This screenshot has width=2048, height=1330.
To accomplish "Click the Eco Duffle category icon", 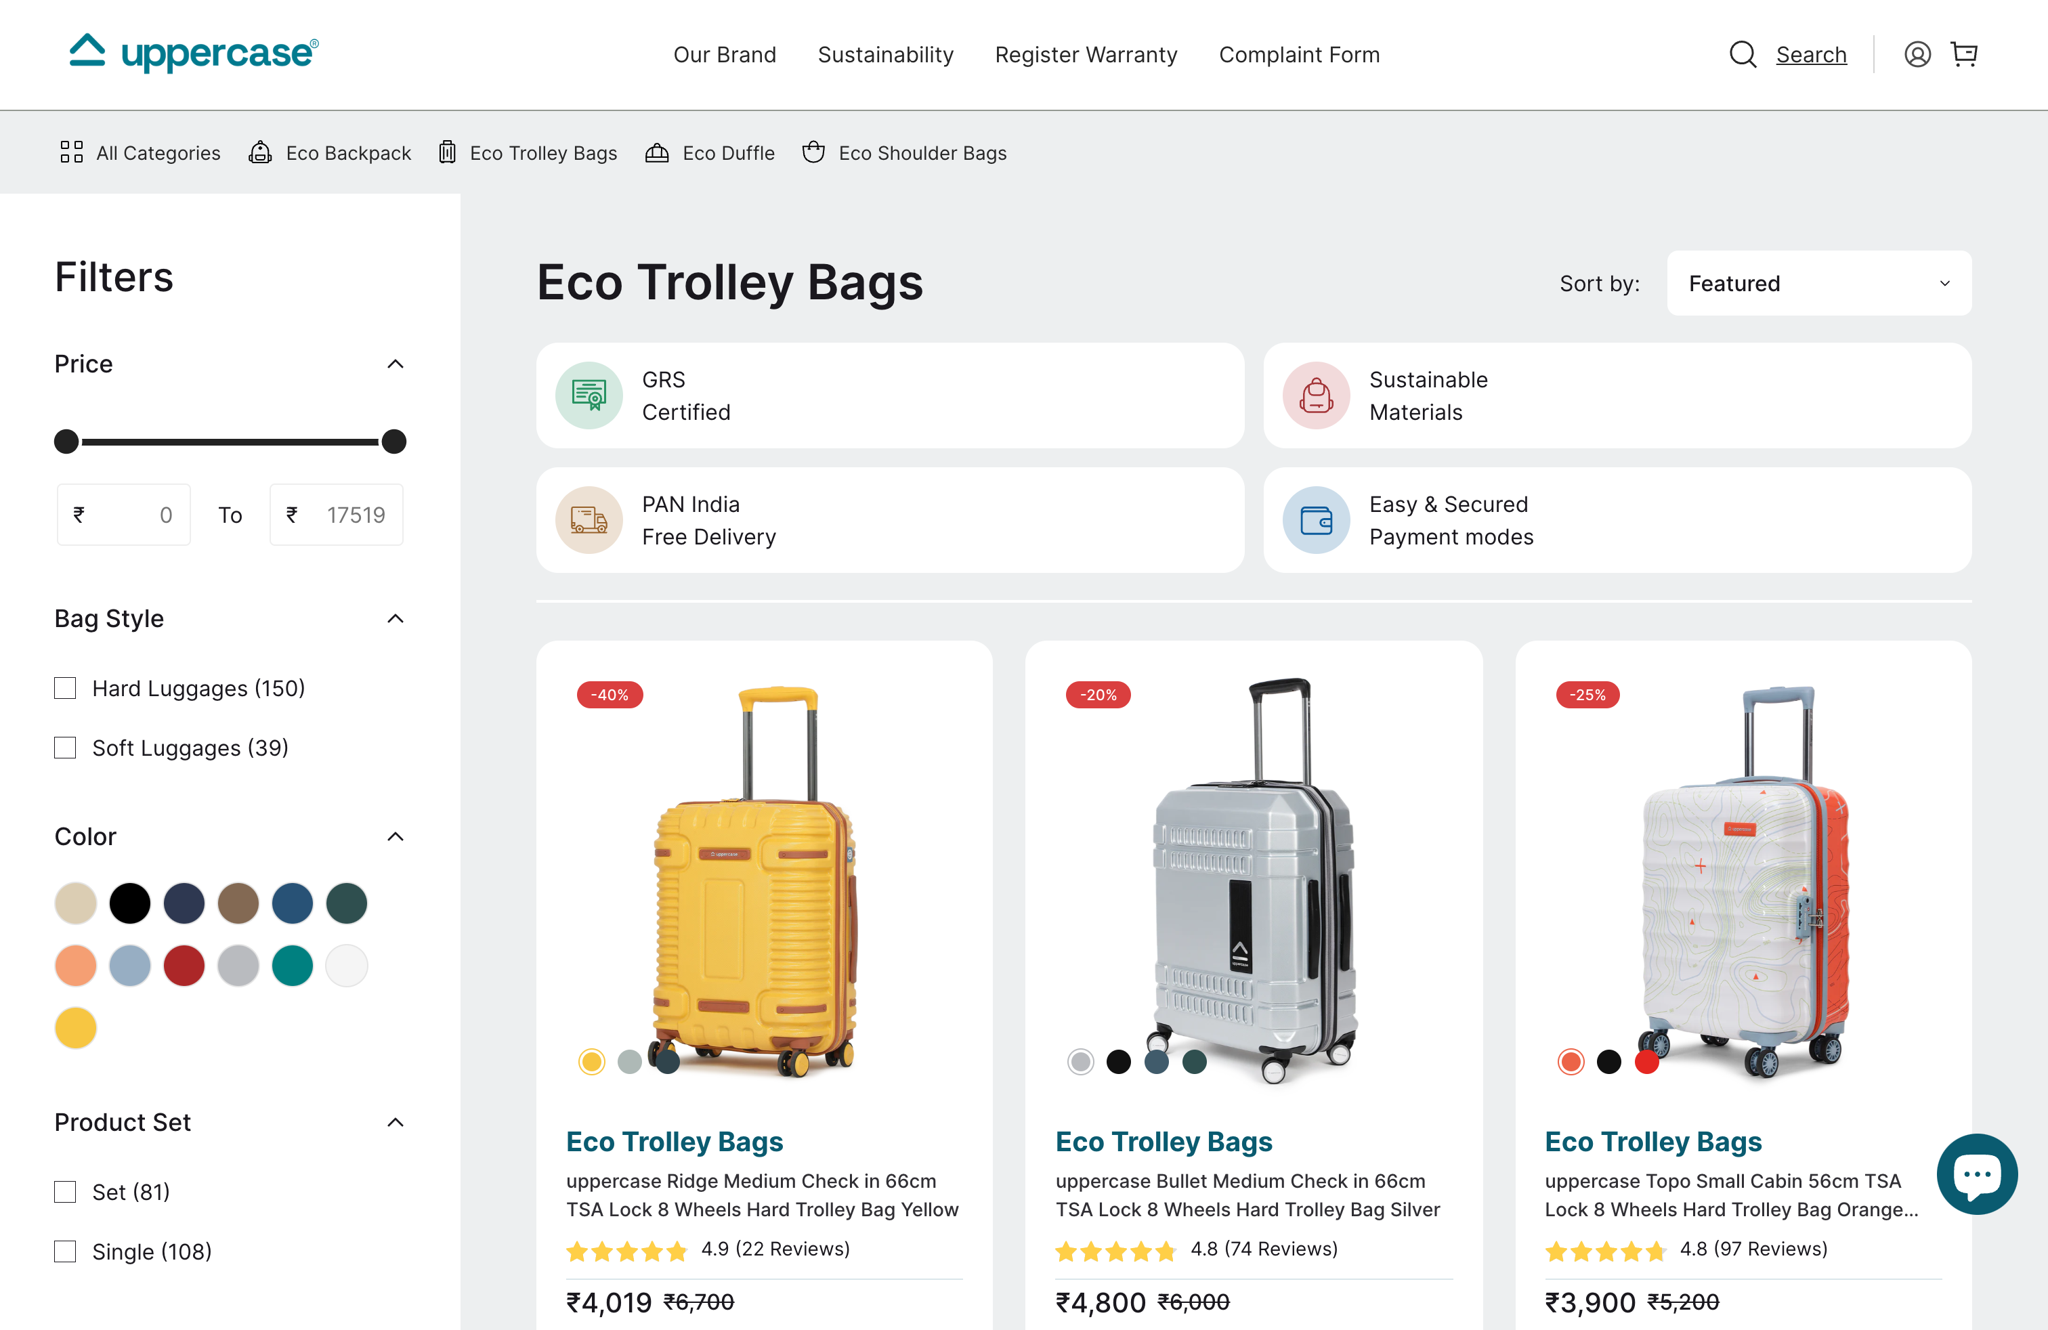I will (656, 152).
